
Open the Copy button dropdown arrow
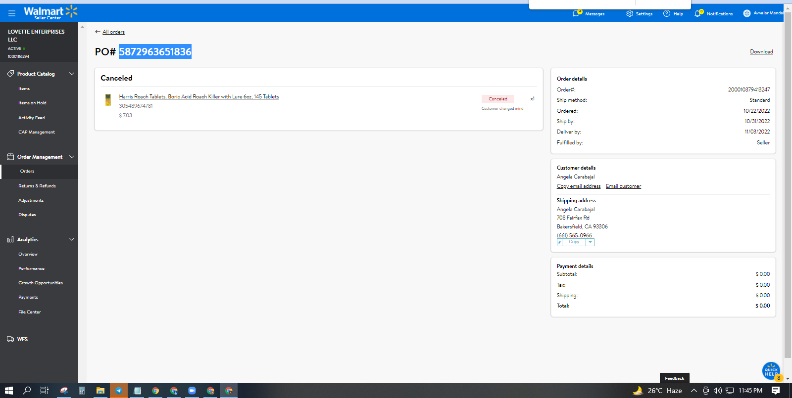[590, 242]
